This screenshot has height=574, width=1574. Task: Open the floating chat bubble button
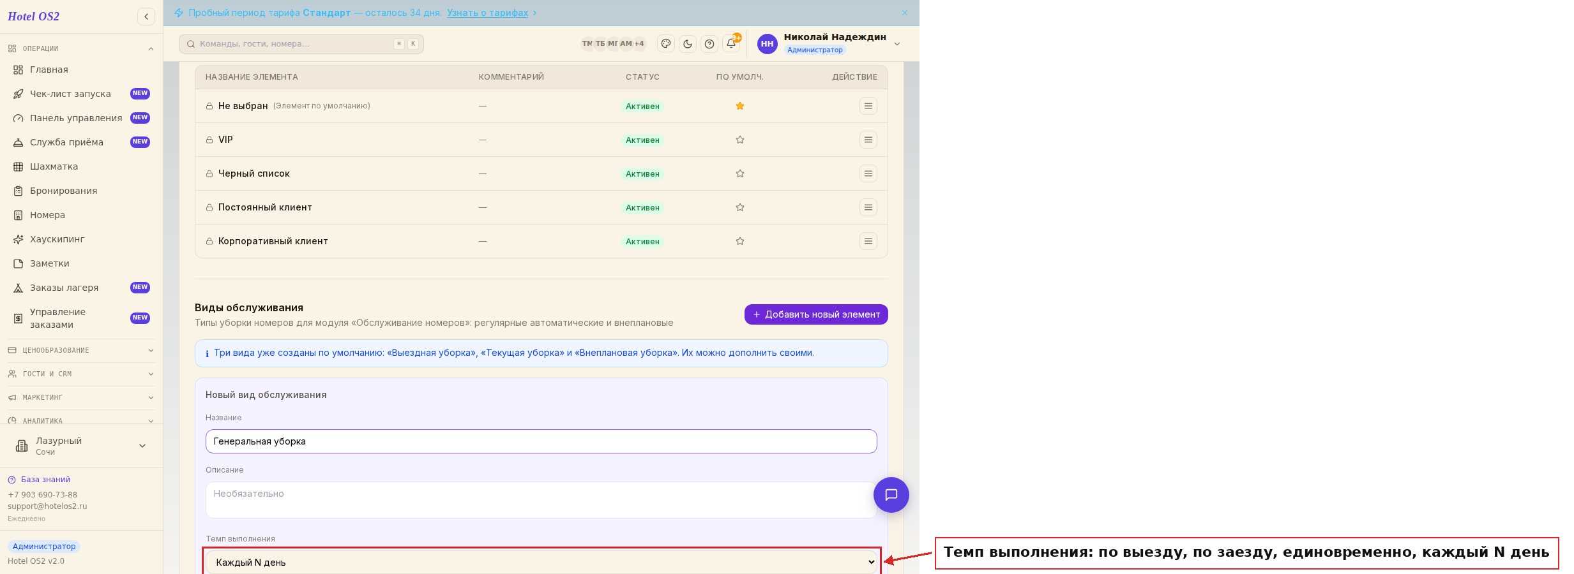891,495
